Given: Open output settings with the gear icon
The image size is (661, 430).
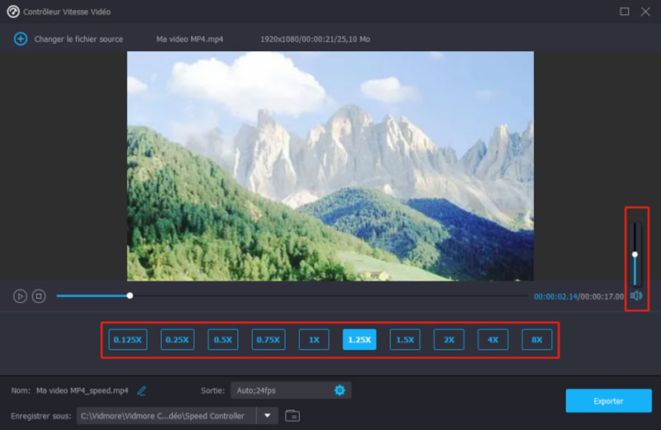Looking at the screenshot, I should click(340, 390).
